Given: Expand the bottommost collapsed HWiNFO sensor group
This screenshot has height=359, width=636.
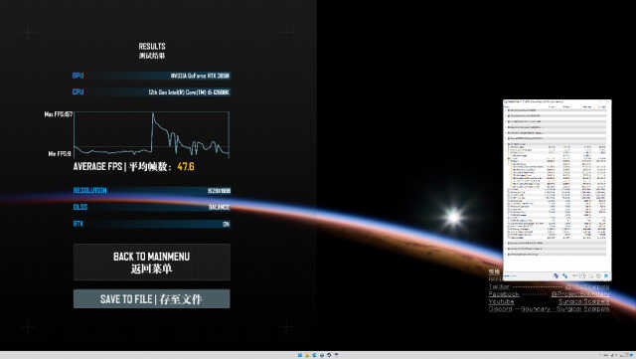Looking at the screenshot, I should click(x=506, y=255).
